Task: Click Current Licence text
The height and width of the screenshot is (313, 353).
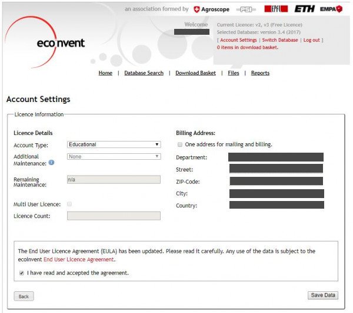Action: (x=259, y=25)
